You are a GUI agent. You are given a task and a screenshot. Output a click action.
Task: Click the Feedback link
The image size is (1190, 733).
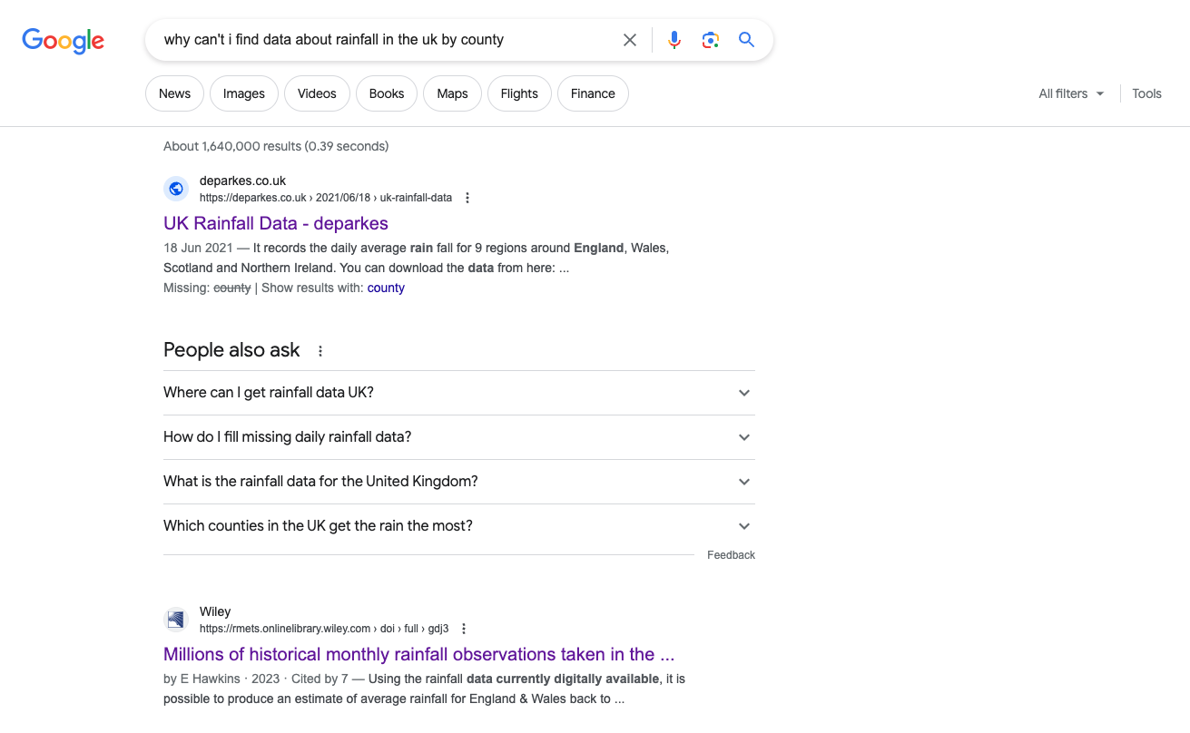(x=731, y=555)
